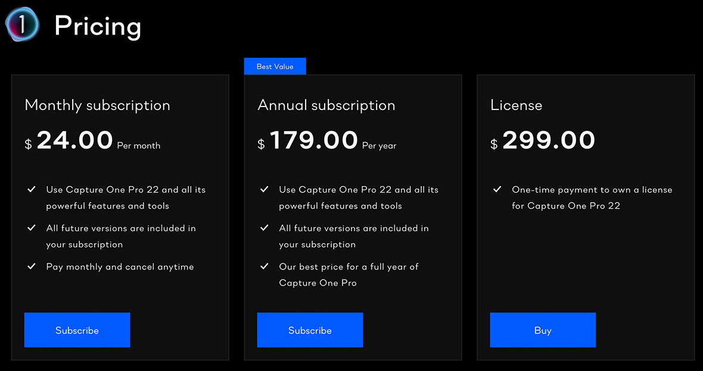The width and height of the screenshot is (703, 371).
Task: Subscribe to the Monthly subscription
Action: 77,330
